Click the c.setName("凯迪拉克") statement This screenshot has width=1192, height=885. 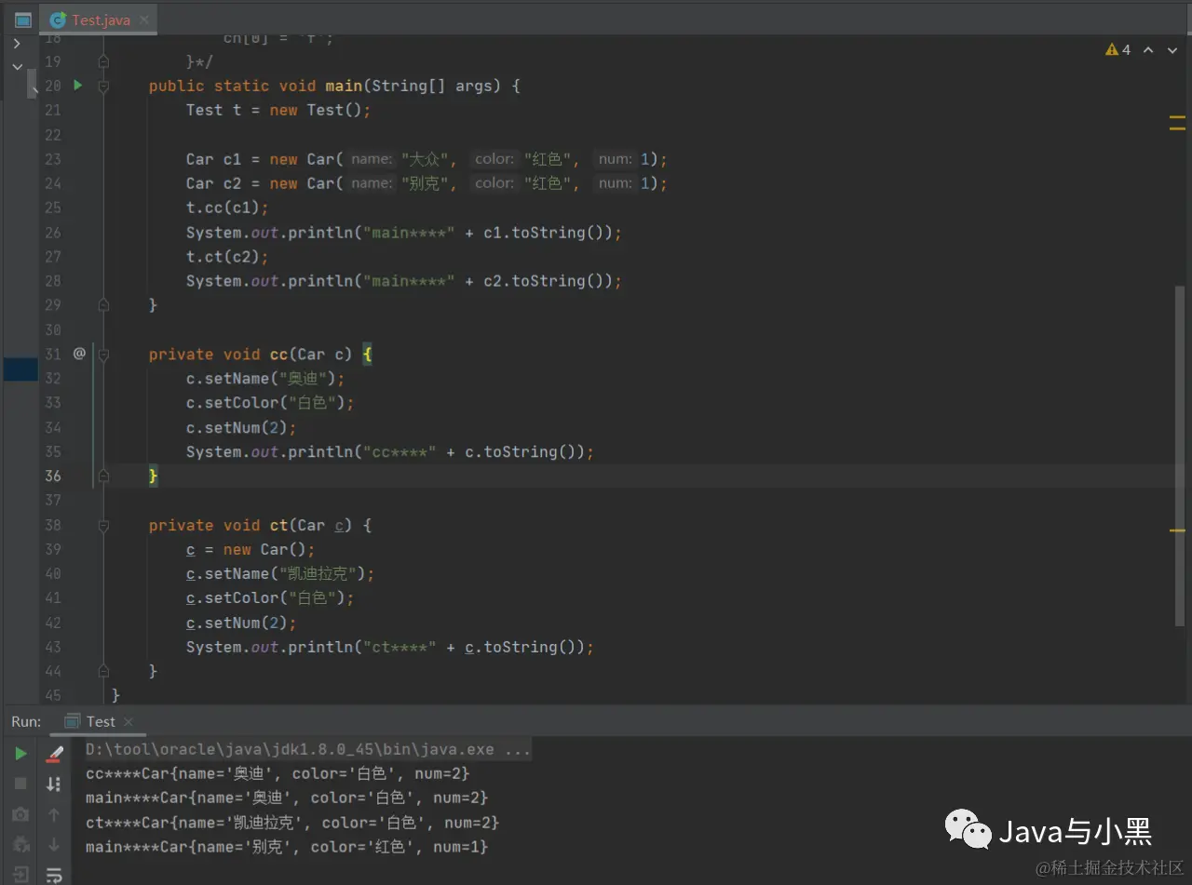pos(279,573)
